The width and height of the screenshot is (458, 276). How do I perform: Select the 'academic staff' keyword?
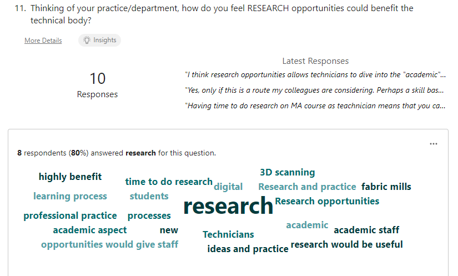(x=366, y=230)
